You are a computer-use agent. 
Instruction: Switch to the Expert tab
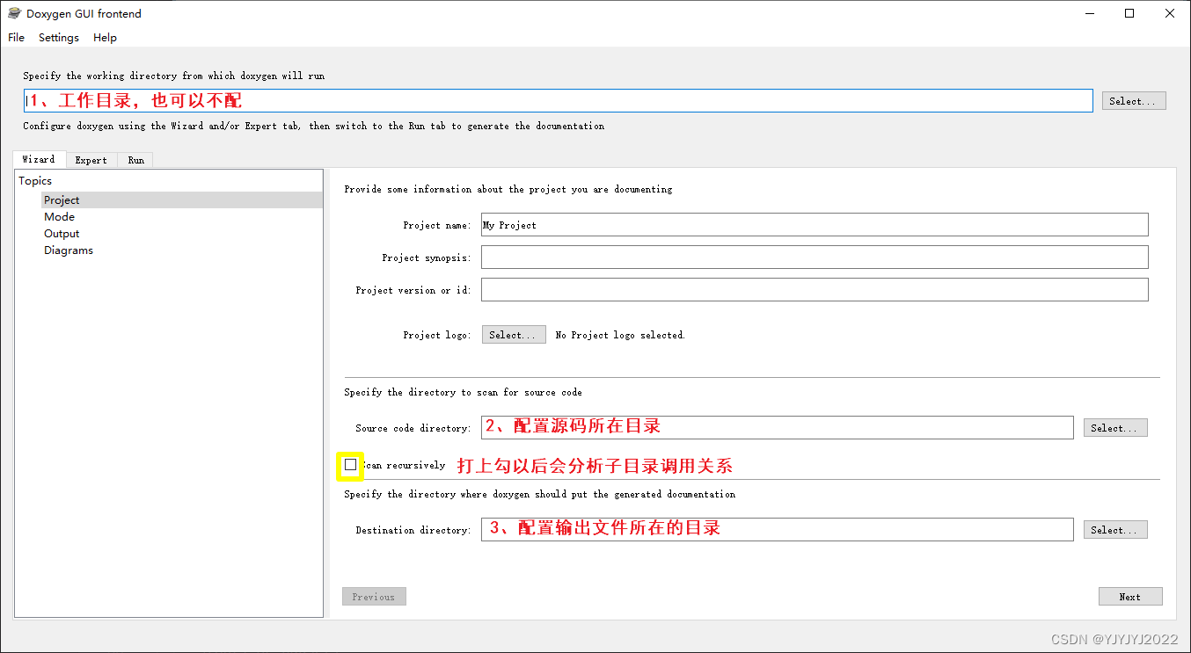(x=91, y=160)
